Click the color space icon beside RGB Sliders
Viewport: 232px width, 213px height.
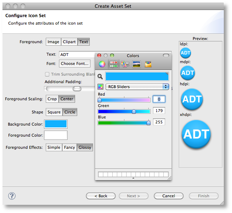tap(100, 87)
